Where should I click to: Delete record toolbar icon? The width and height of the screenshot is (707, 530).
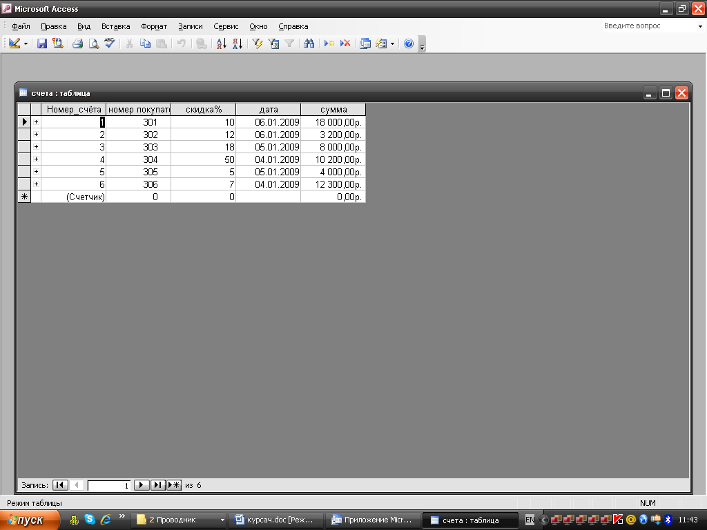(345, 43)
